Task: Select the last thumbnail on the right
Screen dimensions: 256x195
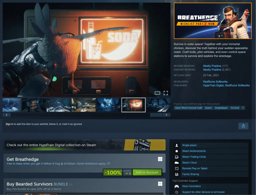Action: [158, 105]
